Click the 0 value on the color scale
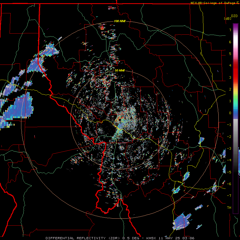240x240 pixels. pyautogui.click(x=230, y=113)
